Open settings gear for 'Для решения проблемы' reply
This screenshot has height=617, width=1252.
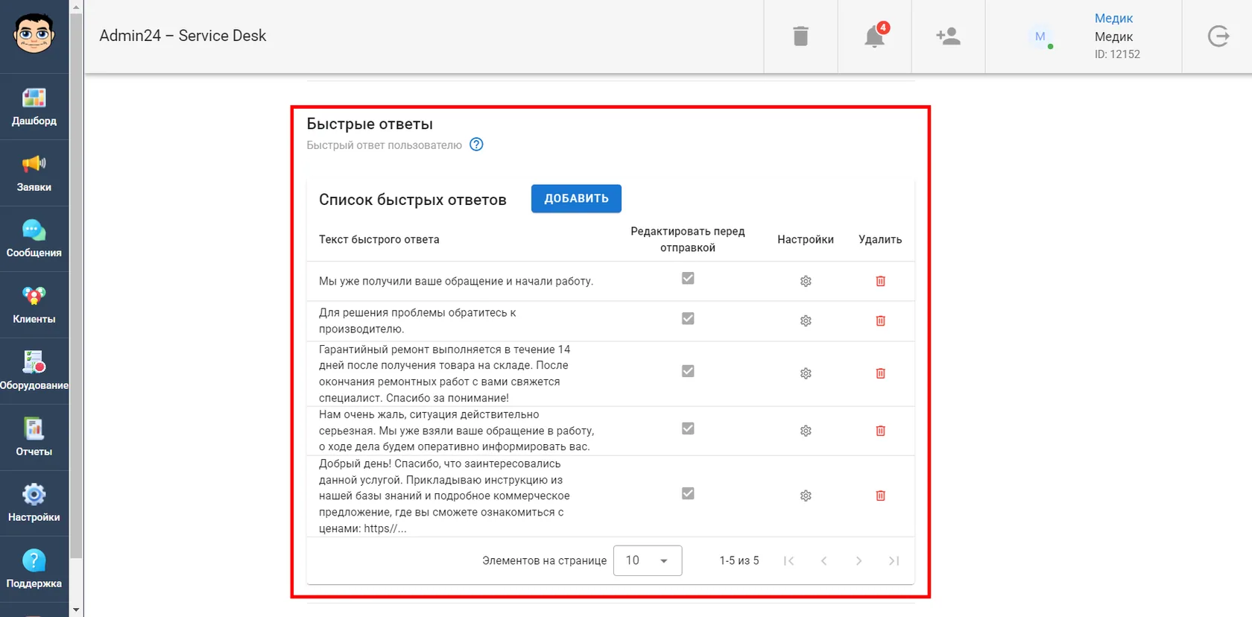tap(806, 320)
